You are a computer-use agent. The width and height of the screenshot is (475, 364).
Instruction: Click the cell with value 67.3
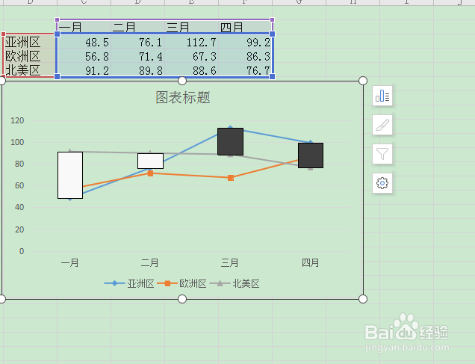click(191, 56)
